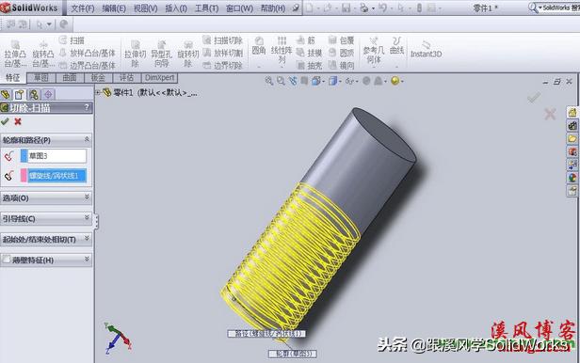
Task: Switch to the 曲面 (Surface) tab
Action: coord(70,78)
